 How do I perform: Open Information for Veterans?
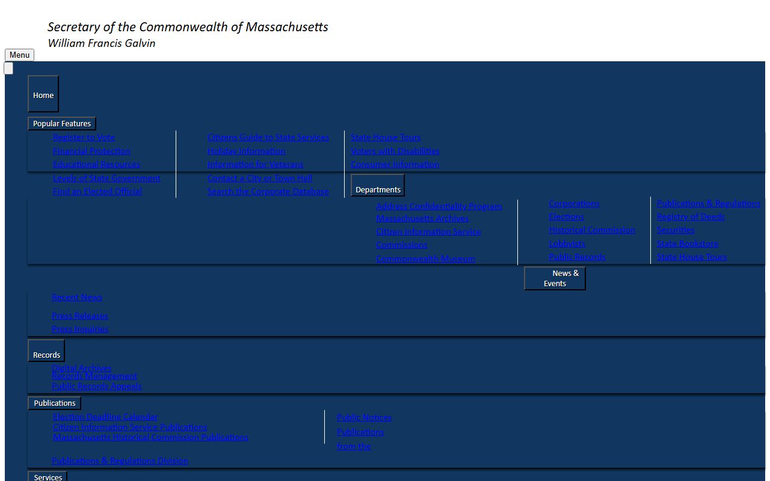pos(255,164)
